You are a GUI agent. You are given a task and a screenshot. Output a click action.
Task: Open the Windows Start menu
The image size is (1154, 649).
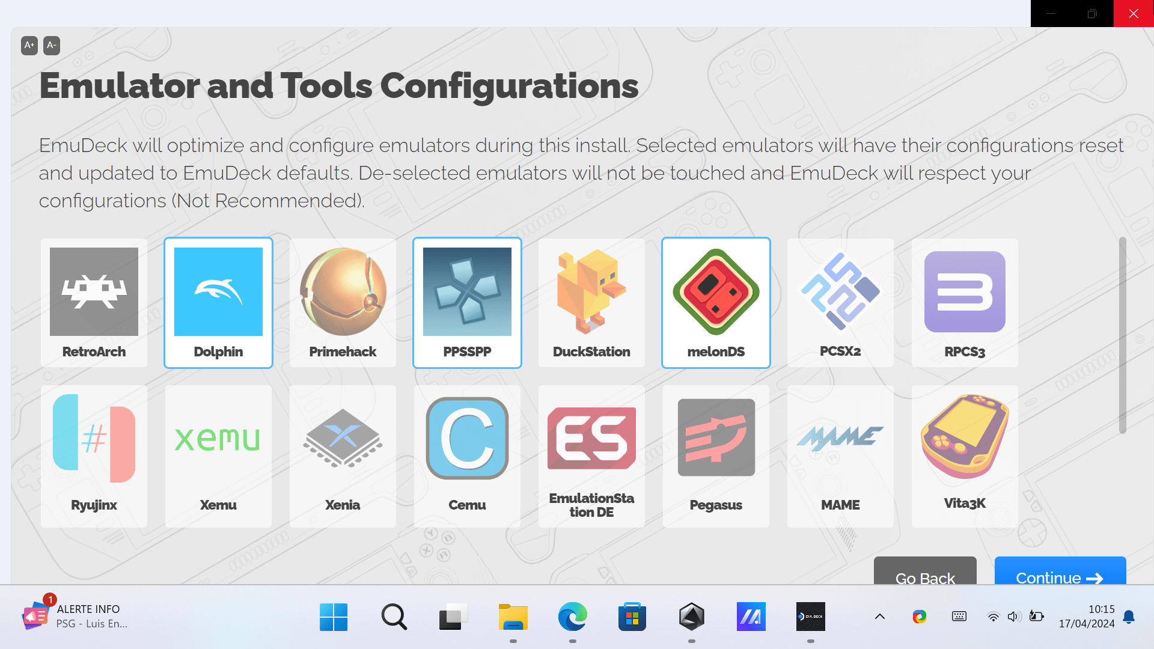[x=334, y=617]
